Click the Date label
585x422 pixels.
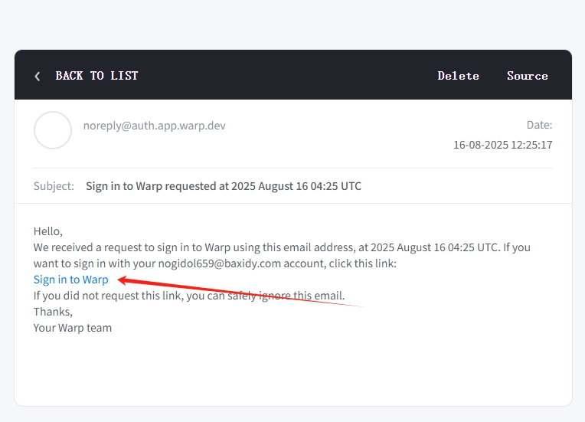539,125
